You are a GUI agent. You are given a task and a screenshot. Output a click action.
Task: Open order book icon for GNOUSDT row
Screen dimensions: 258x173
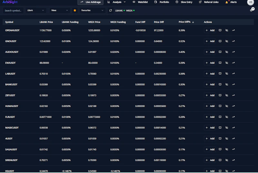(x=220, y=41)
